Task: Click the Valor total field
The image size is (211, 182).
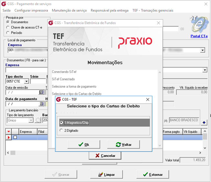Action: (x=193, y=160)
